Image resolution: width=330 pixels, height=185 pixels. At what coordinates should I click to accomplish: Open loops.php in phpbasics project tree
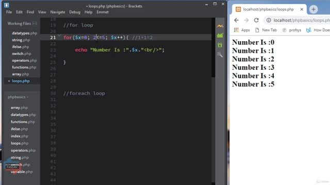20,143
